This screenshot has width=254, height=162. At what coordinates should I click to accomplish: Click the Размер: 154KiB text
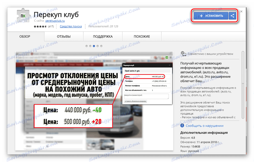(x=190, y=146)
